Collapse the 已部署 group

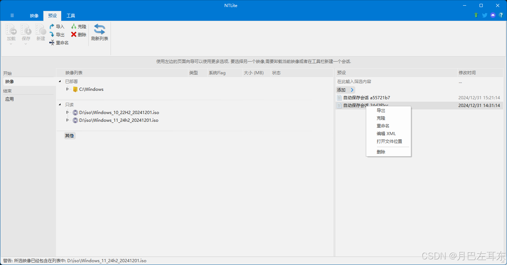tap(60, 82)
